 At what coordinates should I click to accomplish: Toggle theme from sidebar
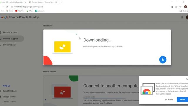9,97
